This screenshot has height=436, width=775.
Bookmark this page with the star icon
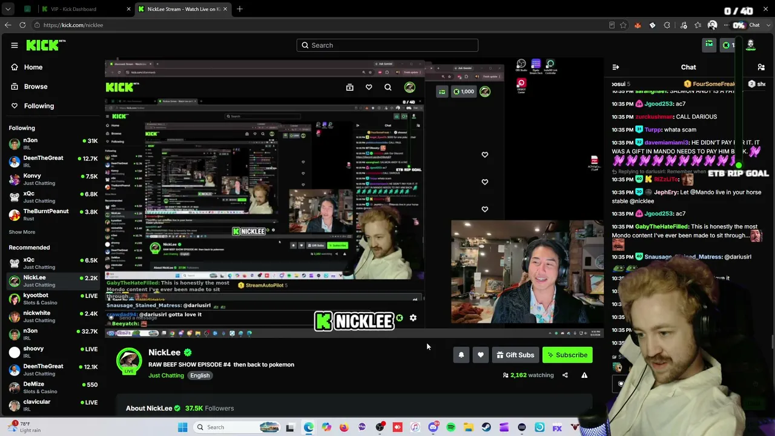coord(623,25)
